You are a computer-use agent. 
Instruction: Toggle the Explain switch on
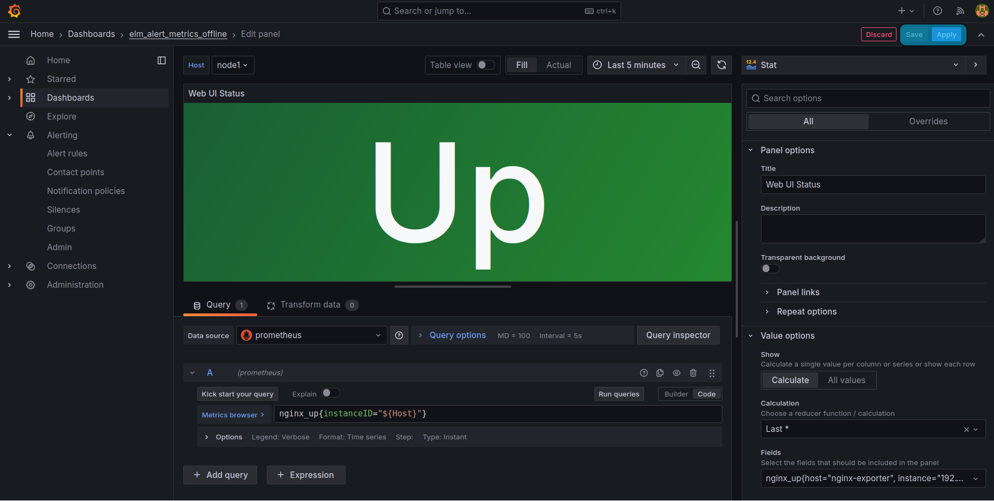pos(331,393)
